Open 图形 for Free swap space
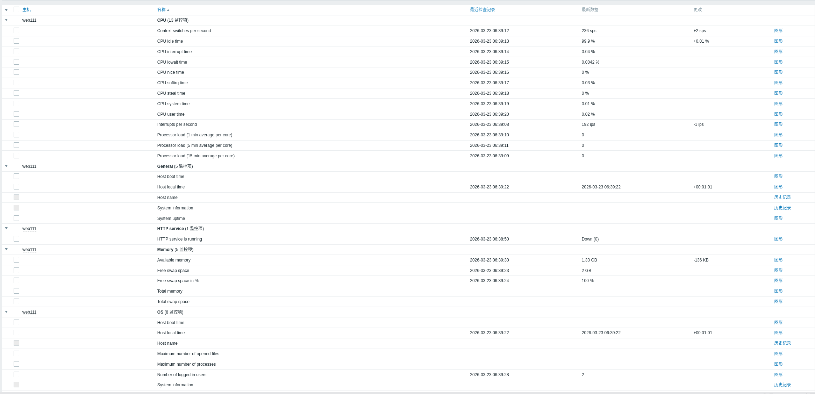 pyautogui.click(x=778, y=271)
